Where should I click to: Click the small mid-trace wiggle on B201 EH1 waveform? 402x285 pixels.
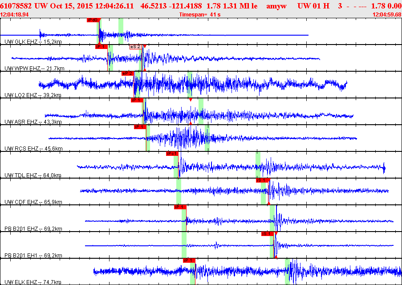[x=216, y=245]
